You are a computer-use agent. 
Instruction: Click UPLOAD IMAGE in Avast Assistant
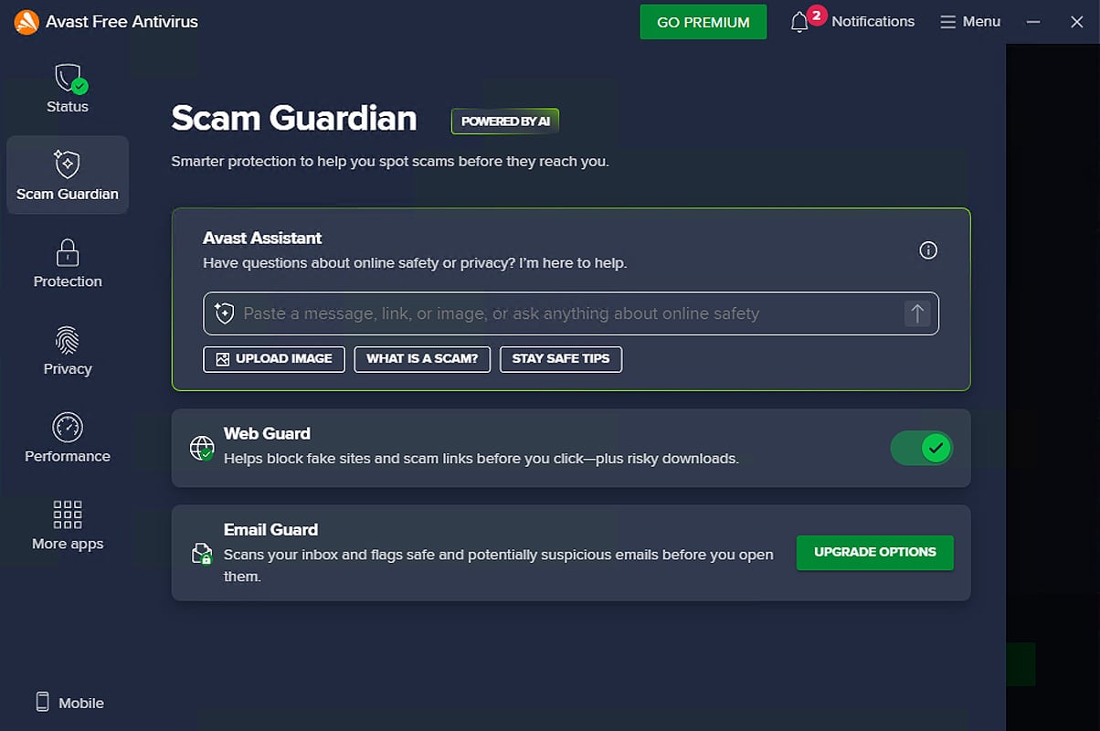click(273, 359)
